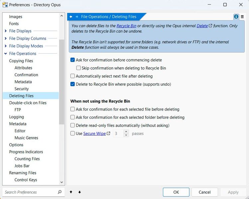Open the hamburger menu icon at top right
249x199 pixels.
(242, 17)
